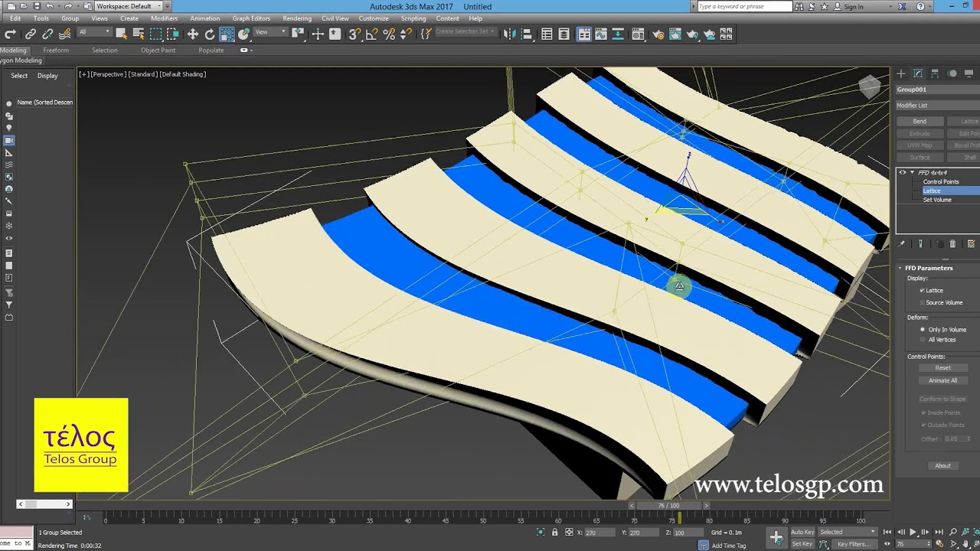Select the All Vertices radio button
Image resolution: width=980 pixels, height=551 pixels.
(x=922, y=340)
